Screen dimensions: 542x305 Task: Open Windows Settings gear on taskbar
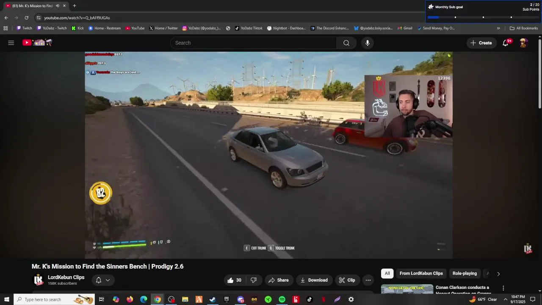(351, 299)
